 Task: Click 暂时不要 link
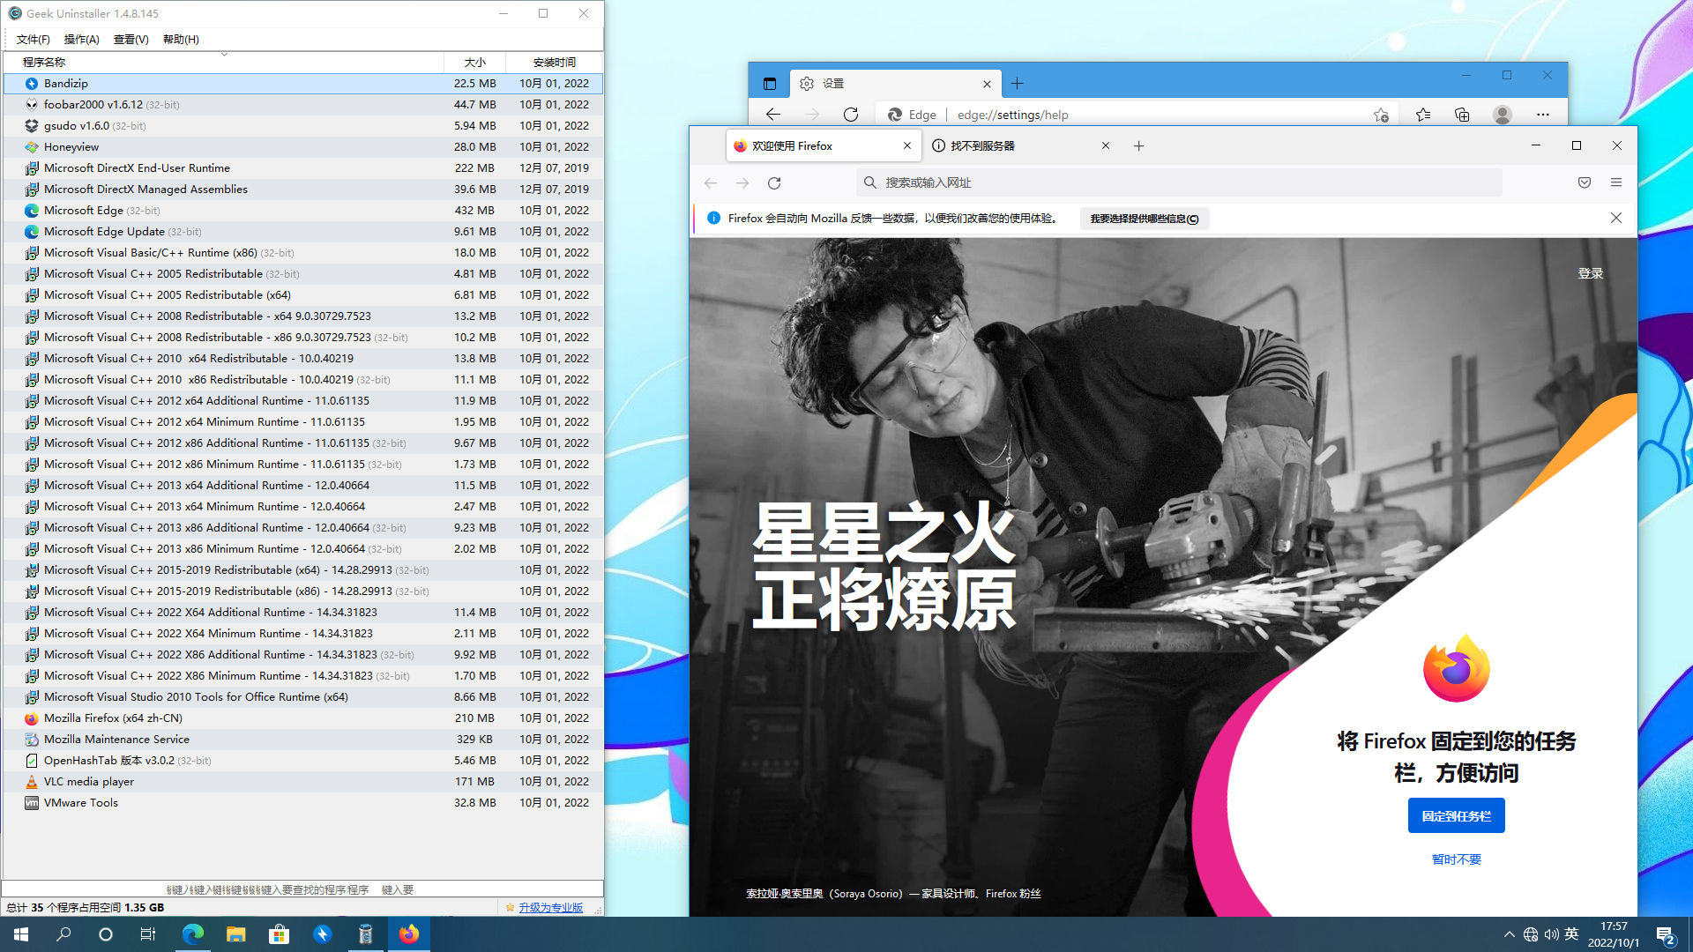point(1456,859)
